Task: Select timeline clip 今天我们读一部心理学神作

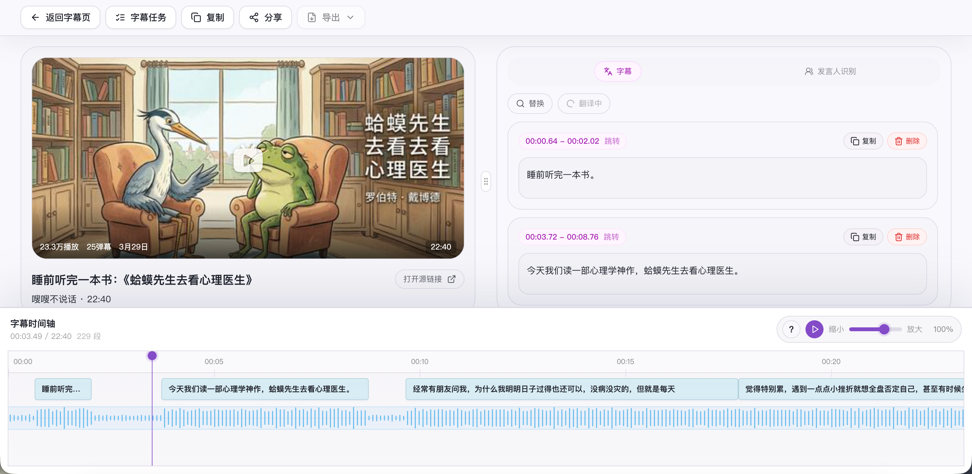Action: point(265,389)
